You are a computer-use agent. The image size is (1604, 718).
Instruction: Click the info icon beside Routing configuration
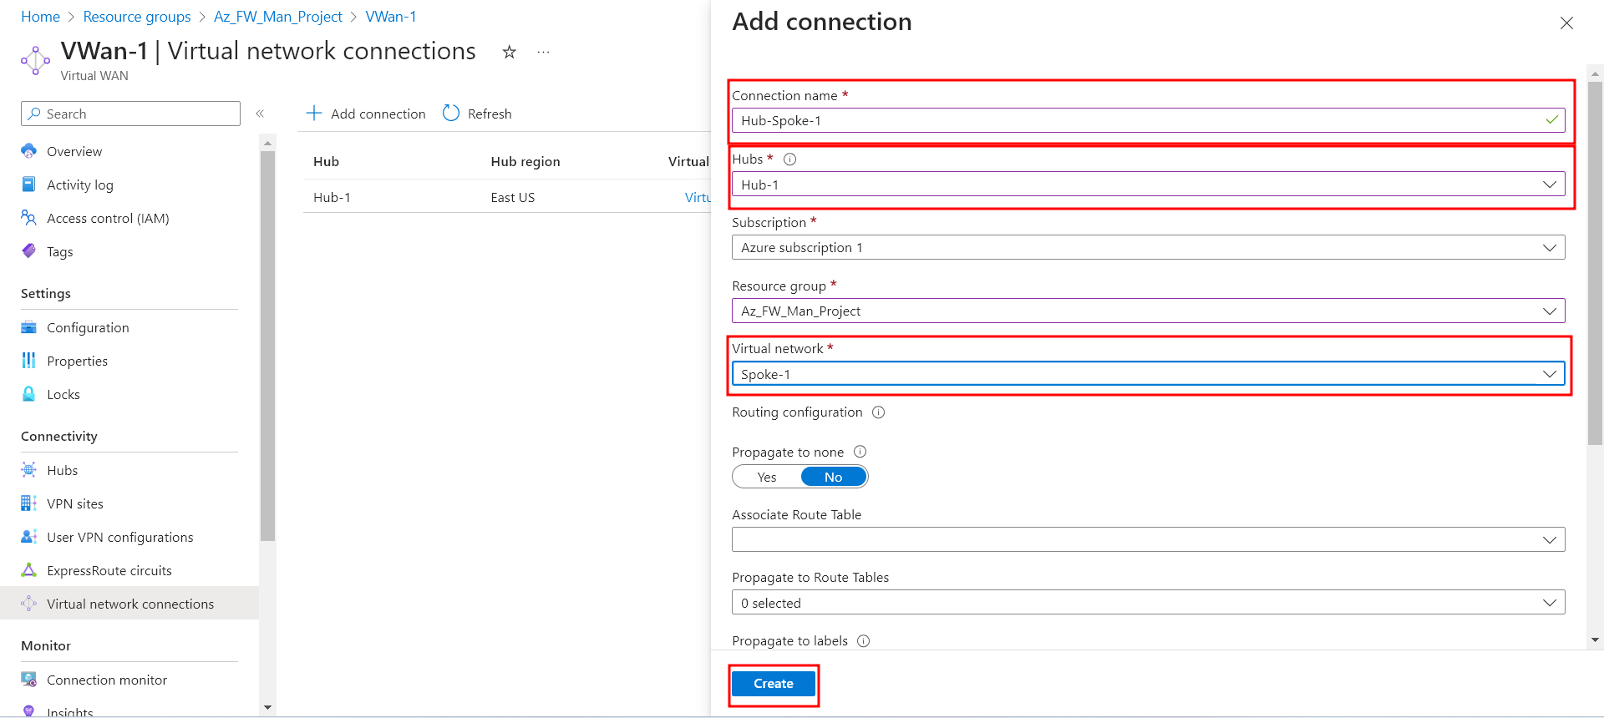[878, 412]
